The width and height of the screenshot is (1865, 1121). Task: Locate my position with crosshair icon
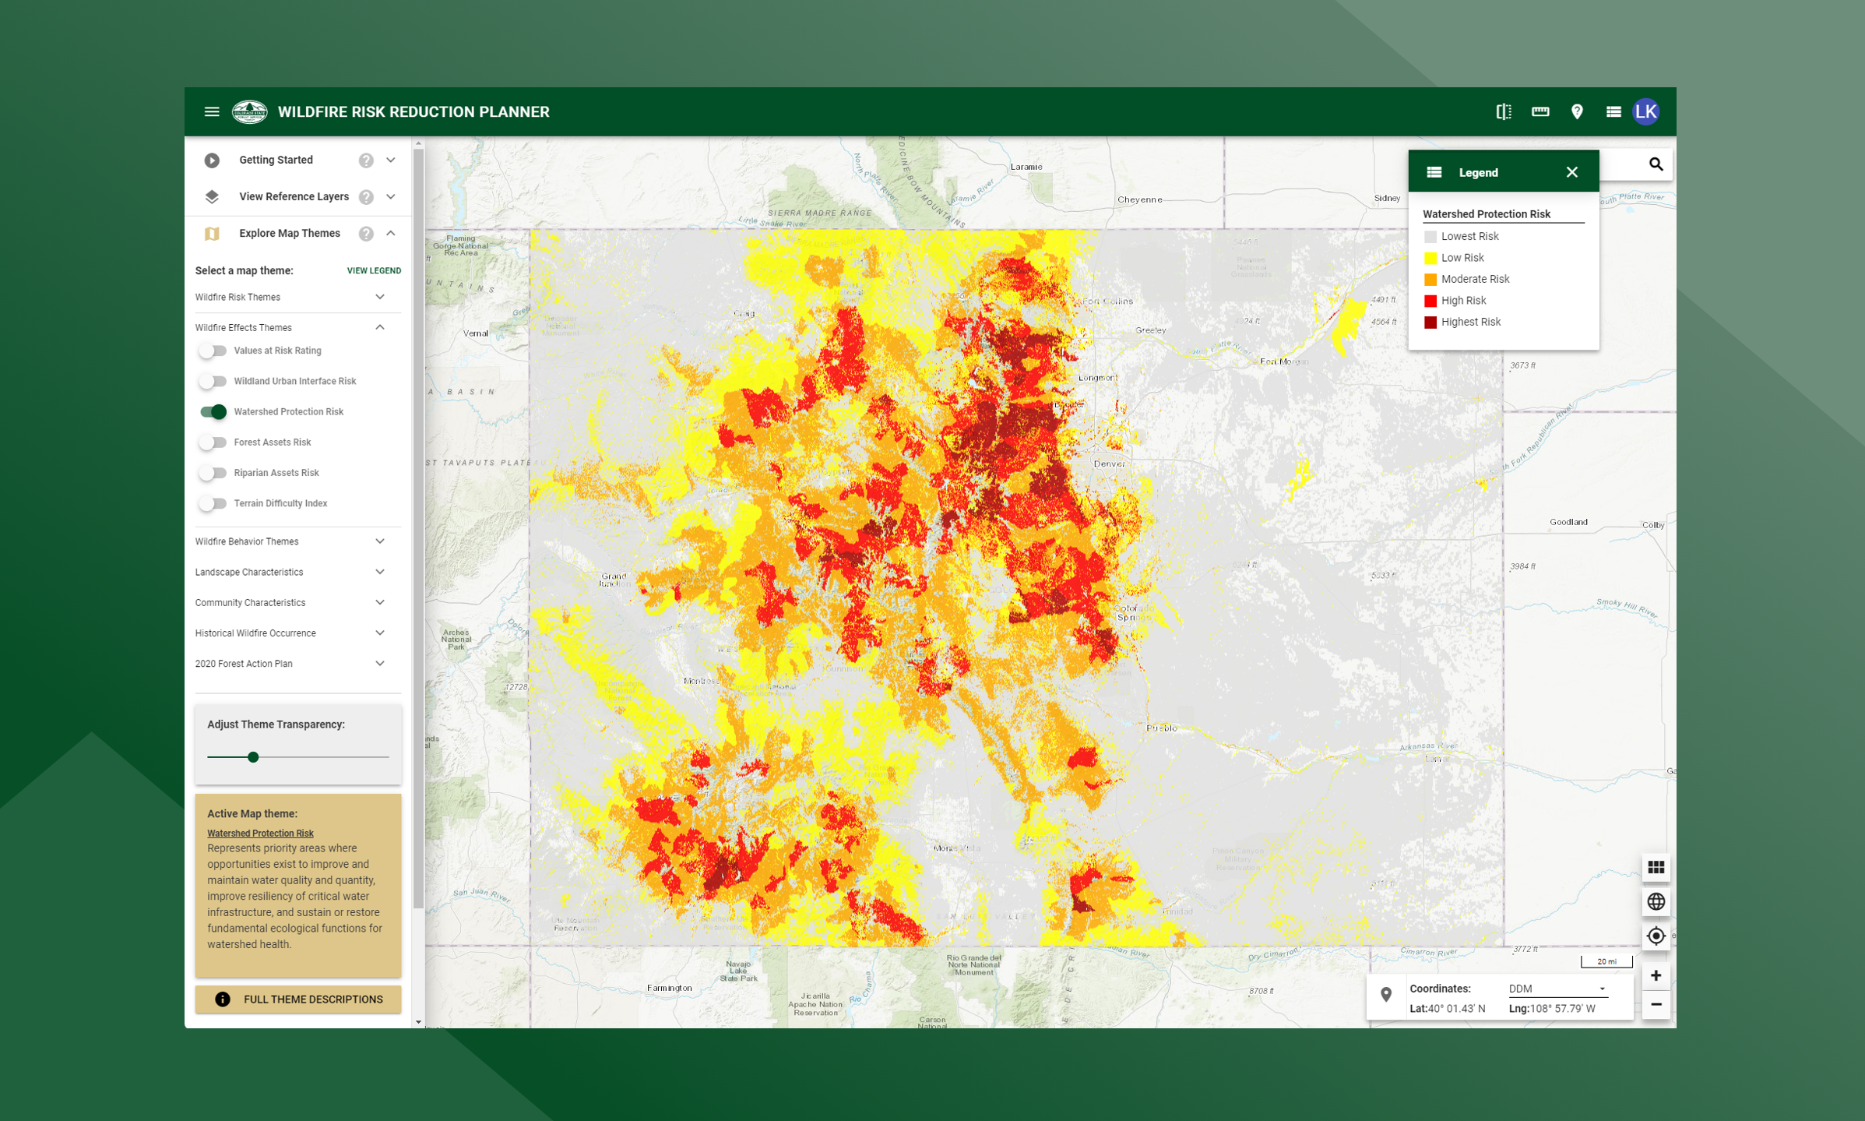click(x=1656, y=936)
